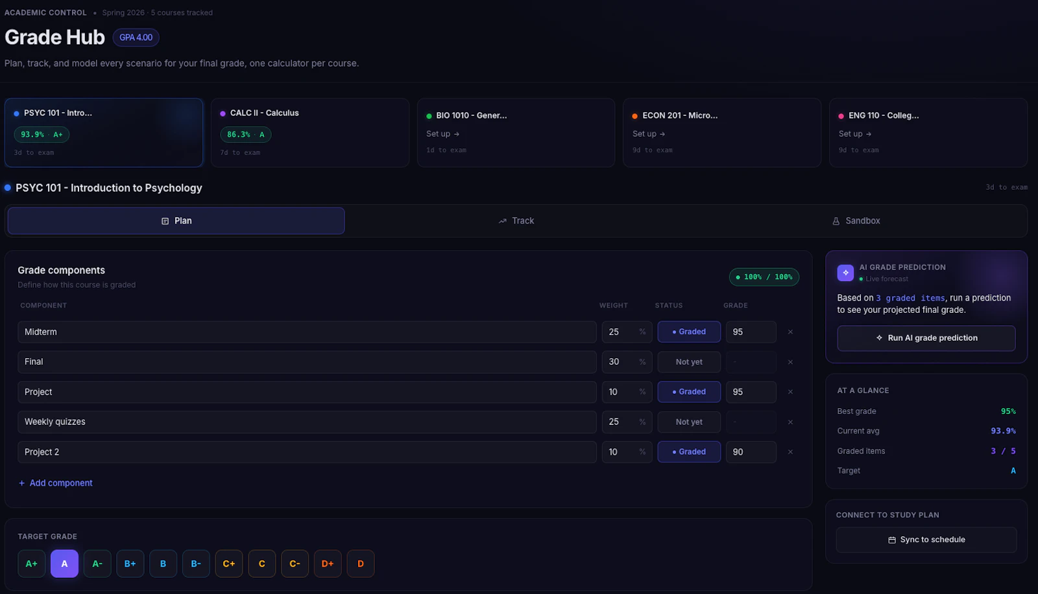Screen dimensions: 1038x594
Task: Click Graded items value 3 / 5
Action: coord(1003,451)
